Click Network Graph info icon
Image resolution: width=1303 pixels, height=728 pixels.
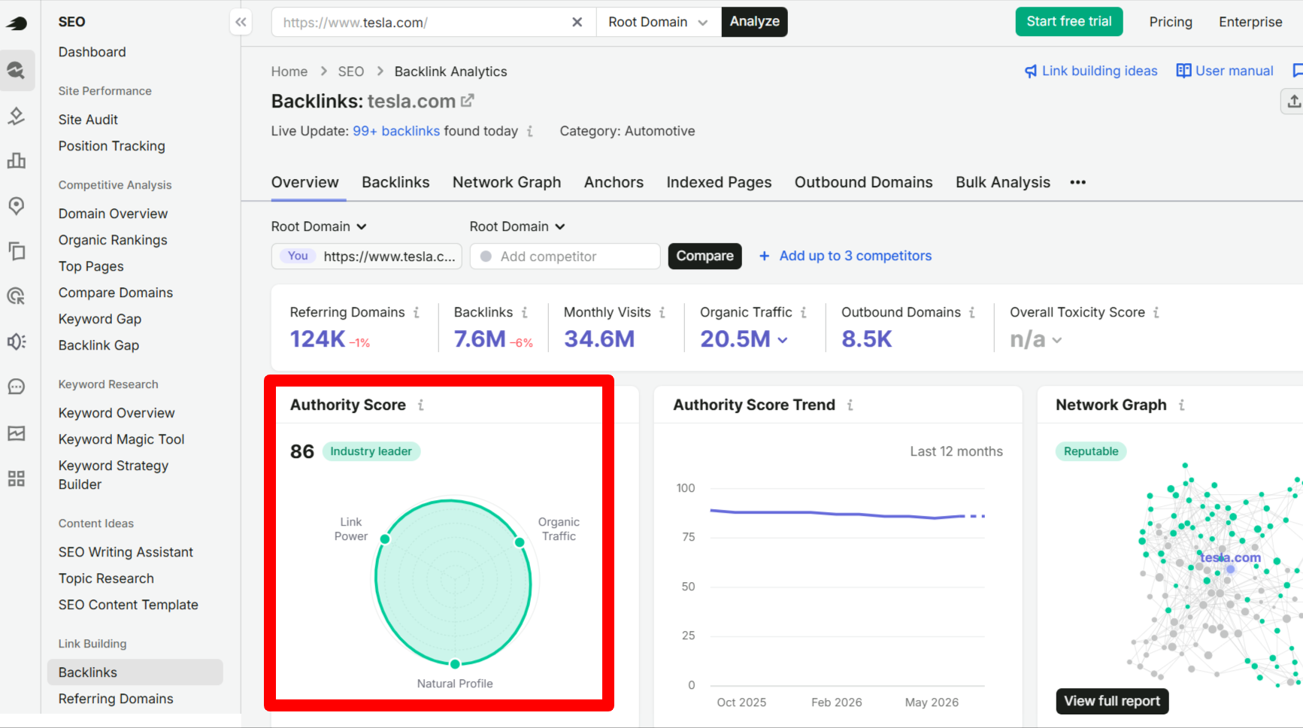pos(1182,405)
